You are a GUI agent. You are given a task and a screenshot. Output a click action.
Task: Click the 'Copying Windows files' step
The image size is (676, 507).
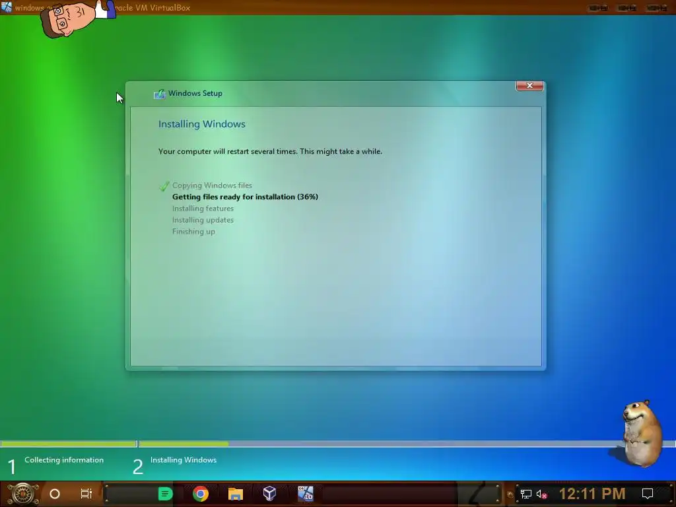tap(212, 186)
